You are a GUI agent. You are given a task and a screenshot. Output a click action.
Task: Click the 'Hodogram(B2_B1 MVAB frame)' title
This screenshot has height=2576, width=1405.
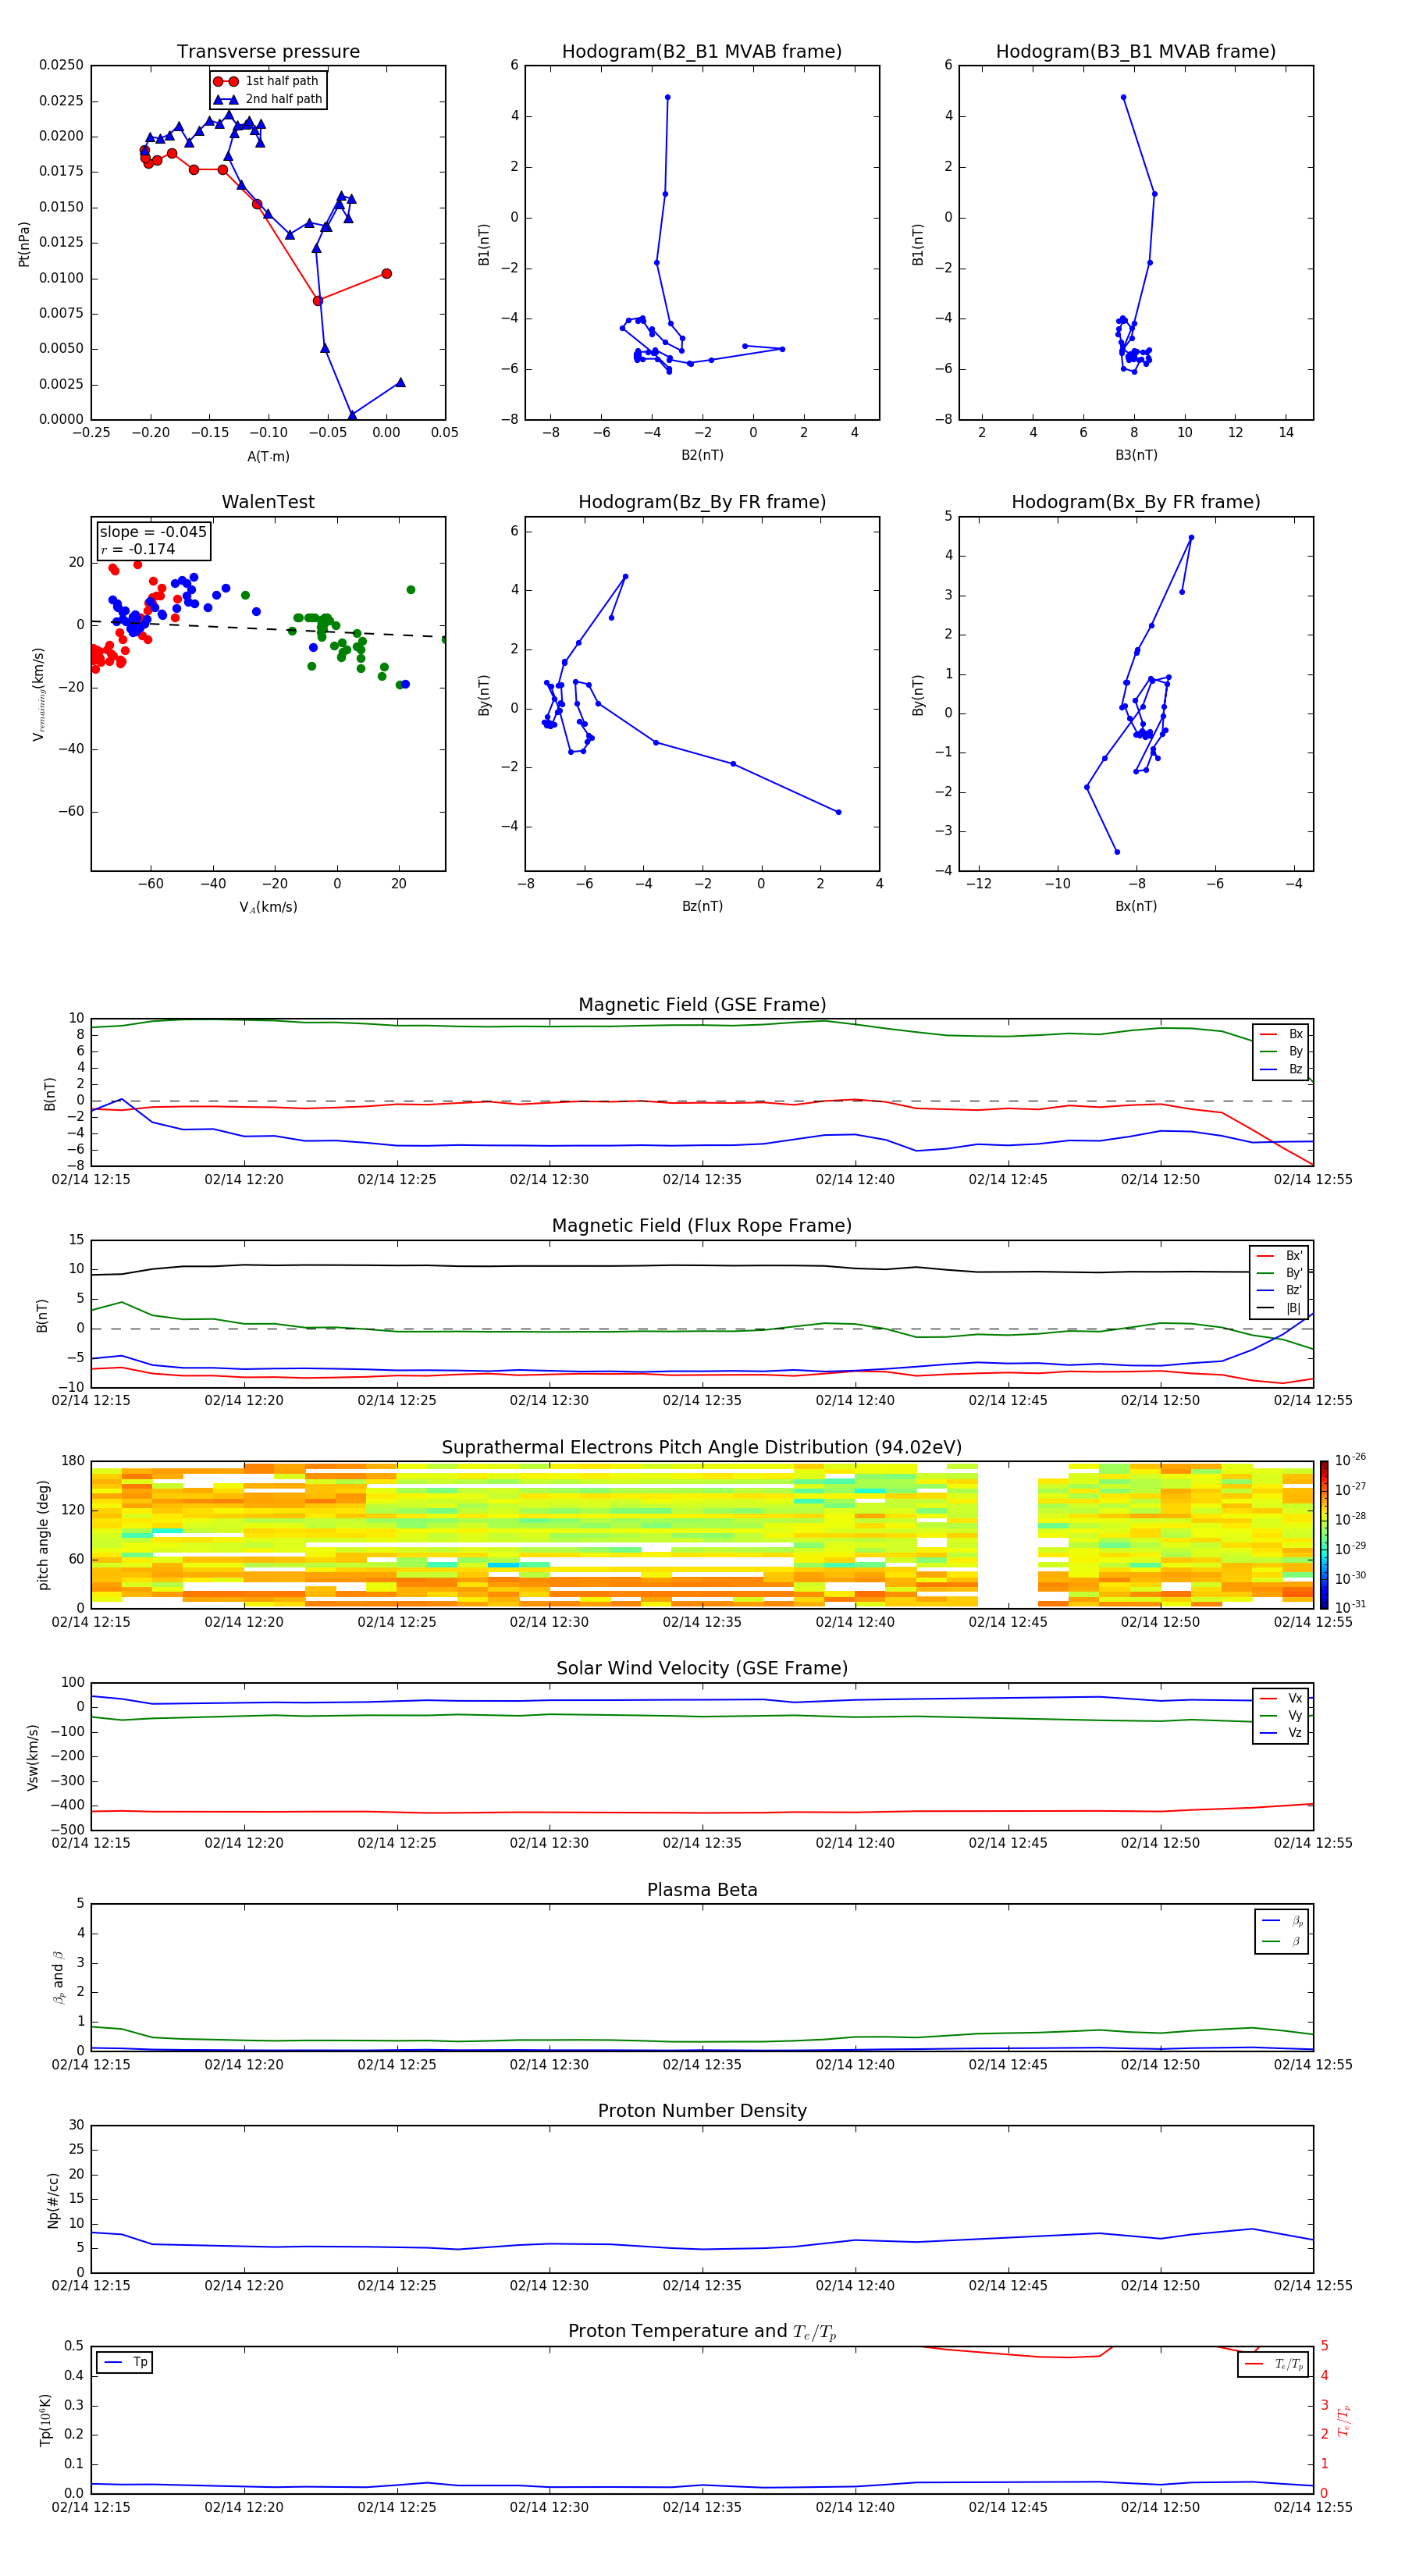pyautogui.click(x=702, y=52)
